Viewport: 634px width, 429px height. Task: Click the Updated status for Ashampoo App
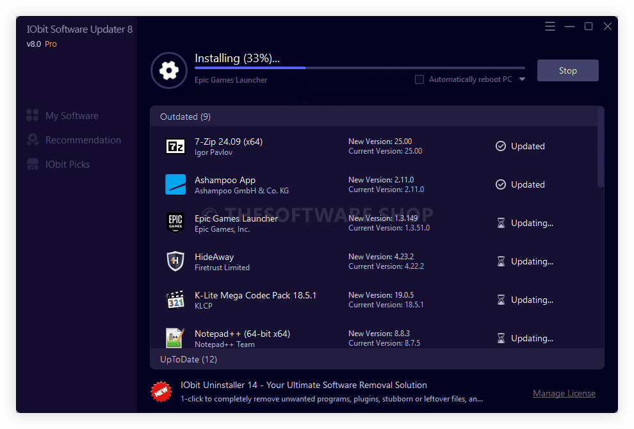click(x=528, y=184)
